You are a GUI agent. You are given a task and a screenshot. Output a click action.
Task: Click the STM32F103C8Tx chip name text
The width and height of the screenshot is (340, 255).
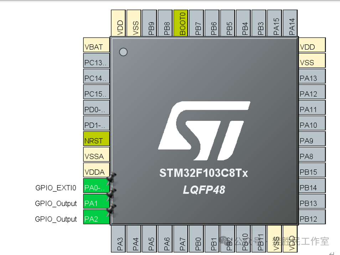pos(204,173)
